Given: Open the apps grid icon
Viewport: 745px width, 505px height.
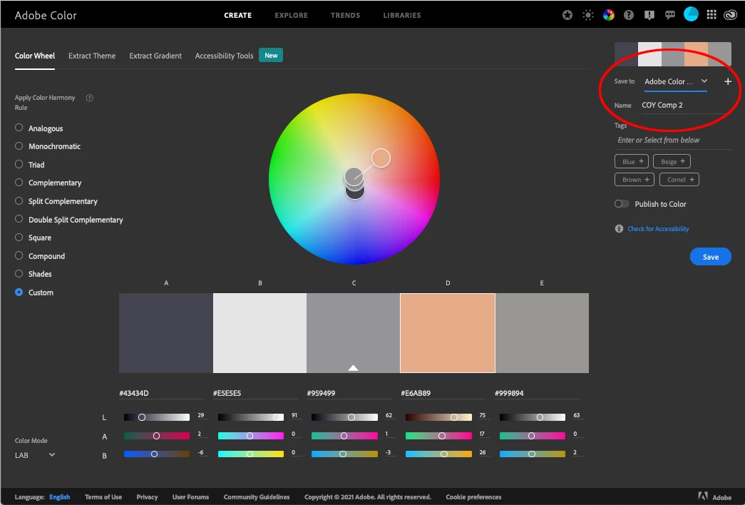Looking at the screenshot, I should tap(711, 15).
